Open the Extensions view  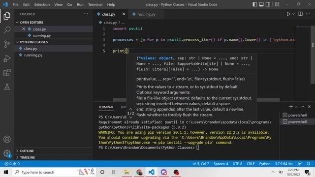pyautogui.click(x=7, y=73)
